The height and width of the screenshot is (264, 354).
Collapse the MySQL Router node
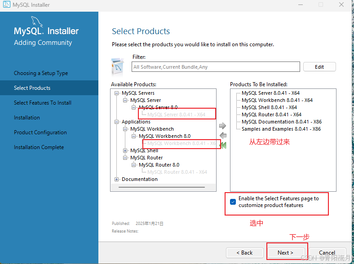125,158
